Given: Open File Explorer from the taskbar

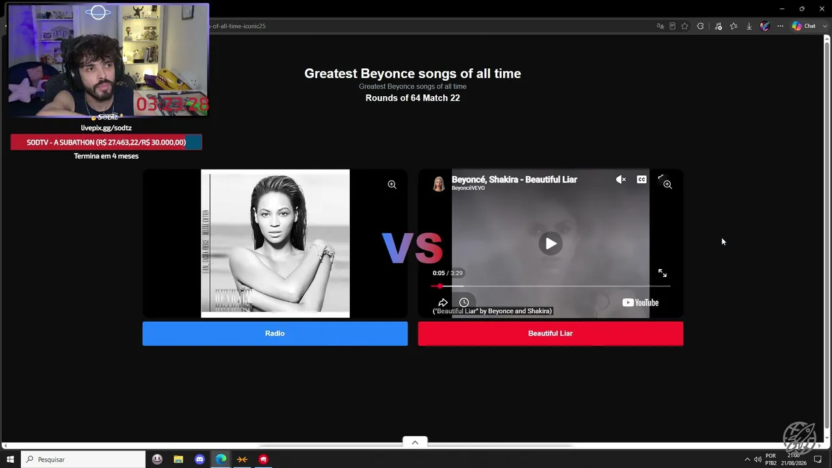Looking at the screenshot, I should click(x=178, y=460).
